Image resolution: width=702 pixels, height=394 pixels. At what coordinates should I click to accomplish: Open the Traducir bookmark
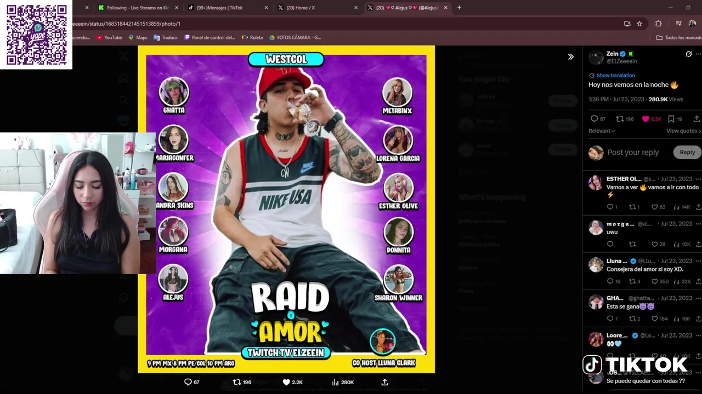[166, 38]
